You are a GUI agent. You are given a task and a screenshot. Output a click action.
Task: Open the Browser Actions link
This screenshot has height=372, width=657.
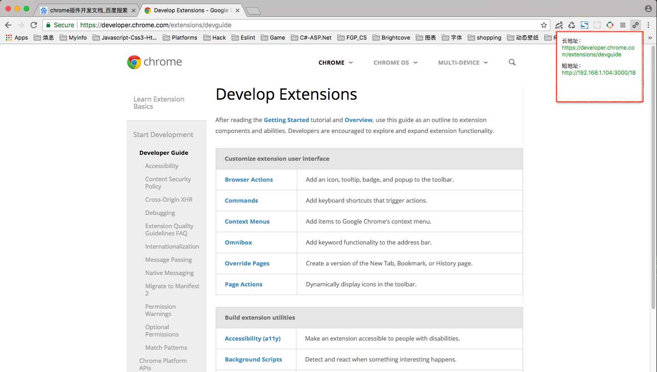(249, 180)
